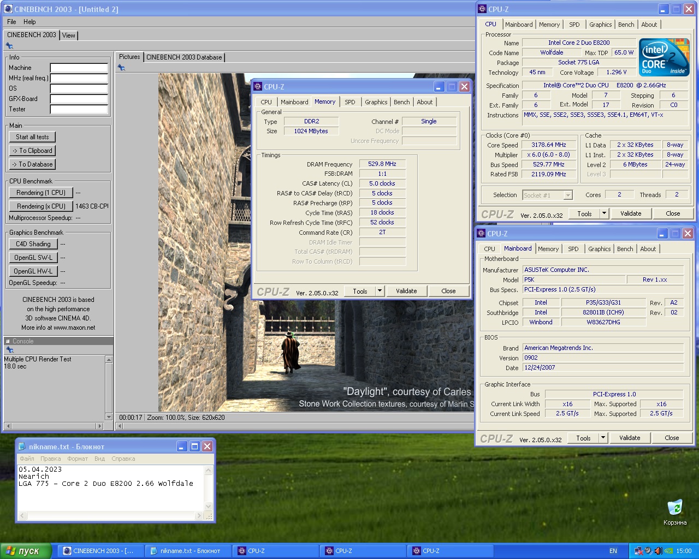
Task: Open Bench tab in CPU tab window
Action: click(626, 25)
